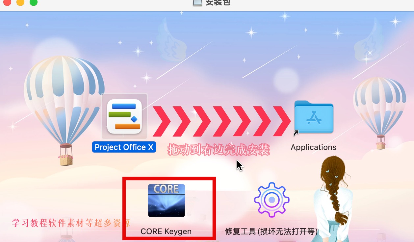414x242 pixels.
Task: Select the purple gear repair tool icon
Action: 272,200
